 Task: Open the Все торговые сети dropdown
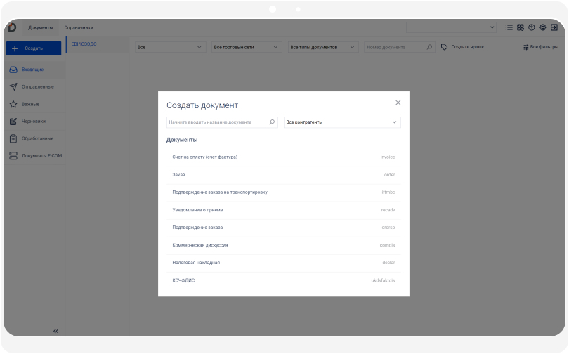247,47
